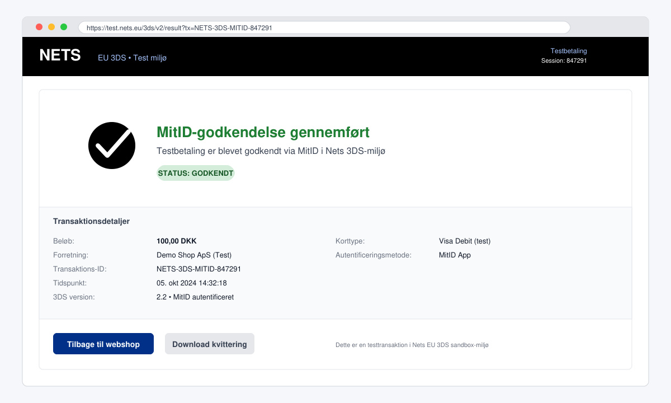Click the red close window dot
Screen dimensions: 671x403
point(39,27)
